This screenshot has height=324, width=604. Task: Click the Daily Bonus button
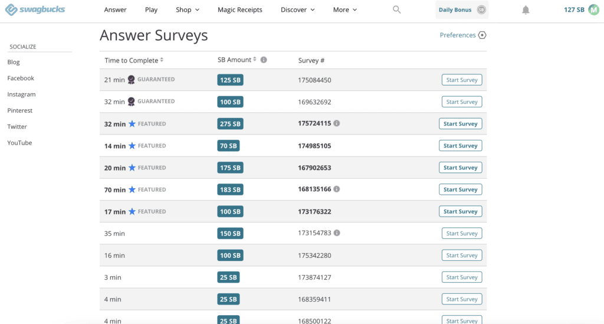coord(462,10)
